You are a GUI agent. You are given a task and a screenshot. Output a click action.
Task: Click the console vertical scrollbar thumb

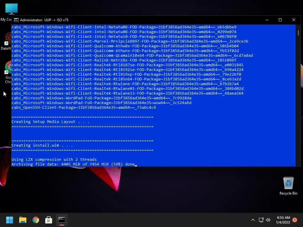pos(298,33)
